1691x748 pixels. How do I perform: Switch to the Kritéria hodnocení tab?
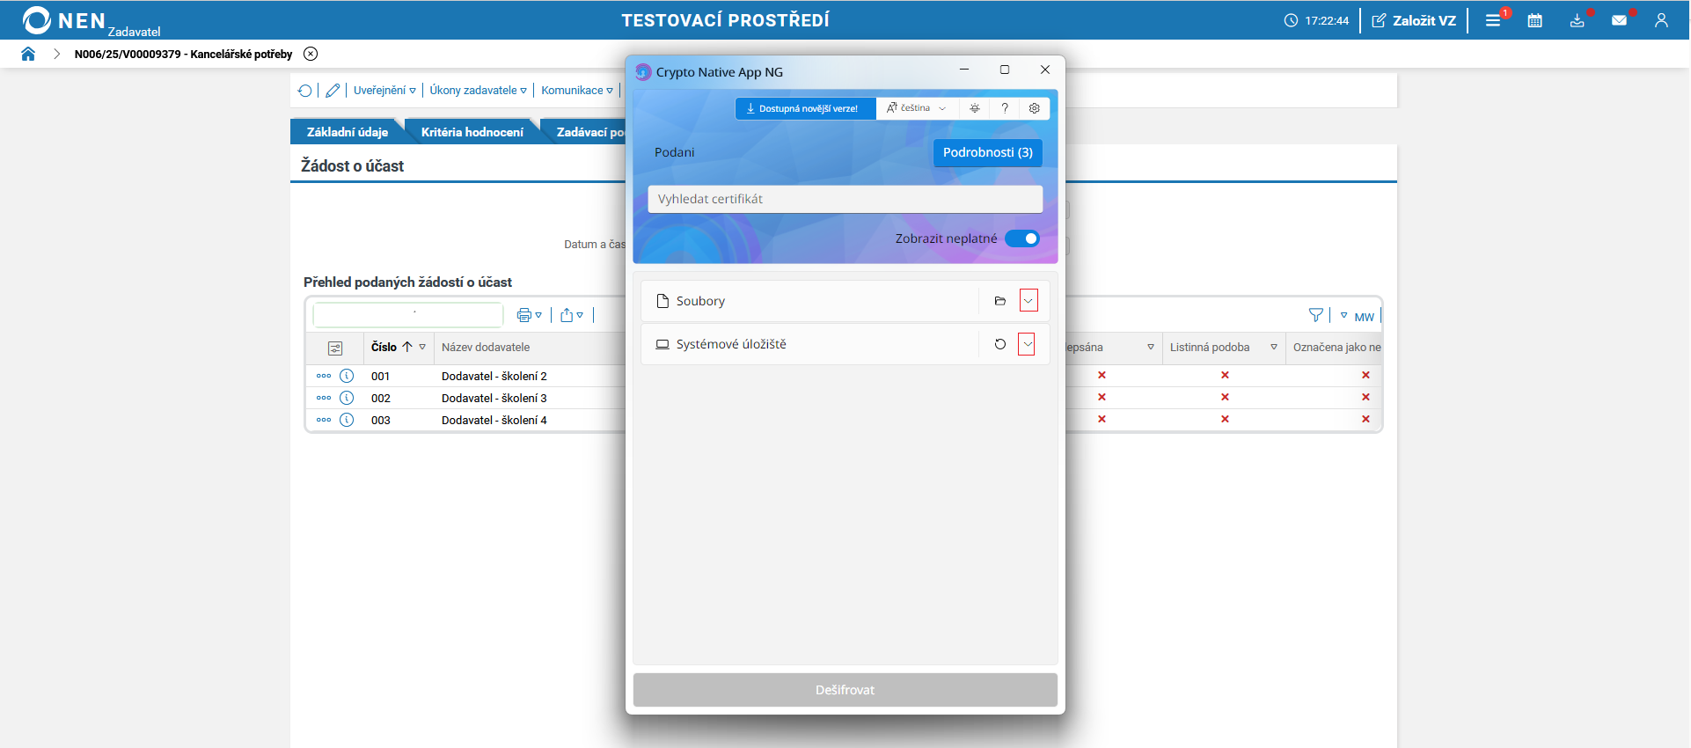472,132
